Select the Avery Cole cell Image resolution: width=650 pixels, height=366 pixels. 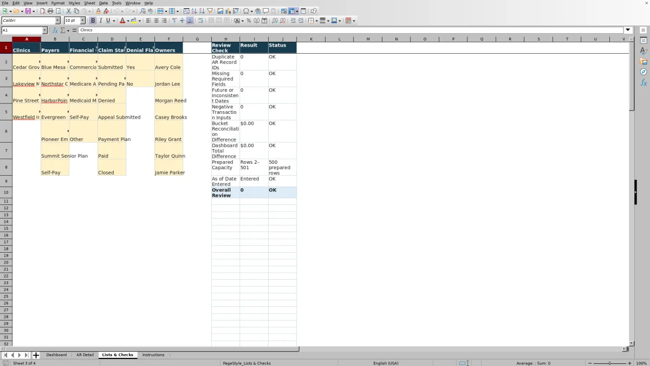coord(168,62)
